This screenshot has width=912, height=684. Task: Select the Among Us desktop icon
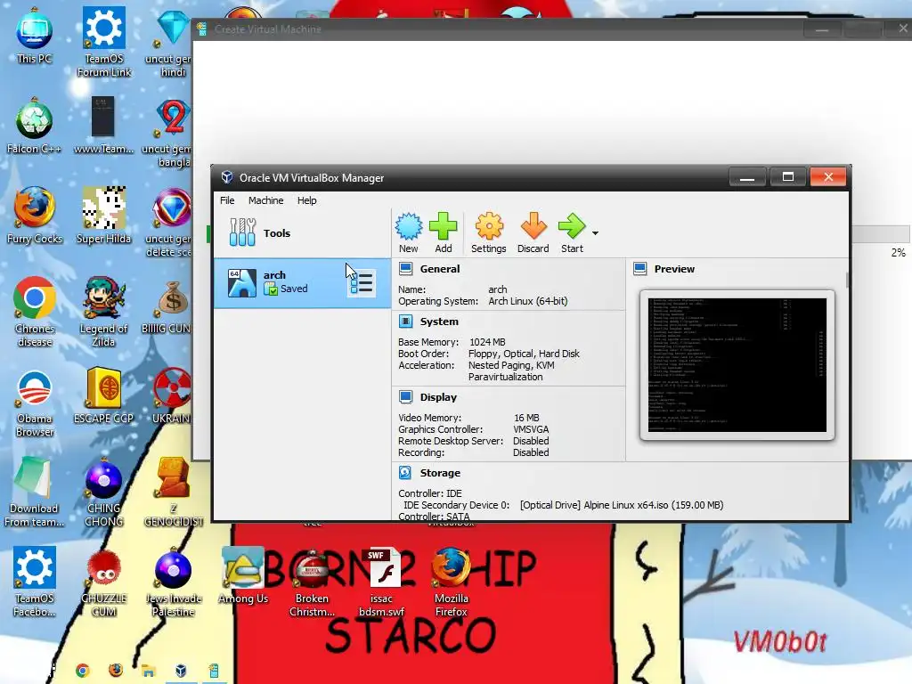pos(243,576)
